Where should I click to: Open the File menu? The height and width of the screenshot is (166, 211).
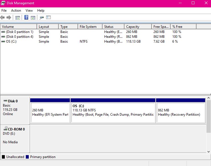point(4,11)
